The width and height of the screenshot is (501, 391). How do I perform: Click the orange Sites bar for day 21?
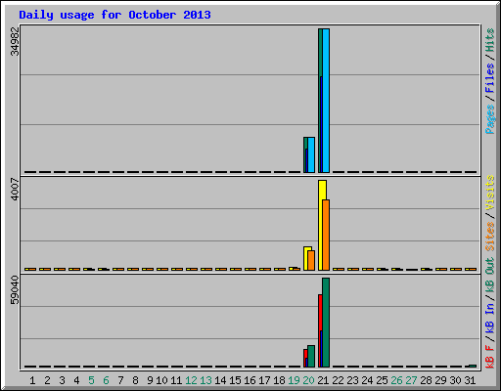pyautogui.click(x=326, y=235)
